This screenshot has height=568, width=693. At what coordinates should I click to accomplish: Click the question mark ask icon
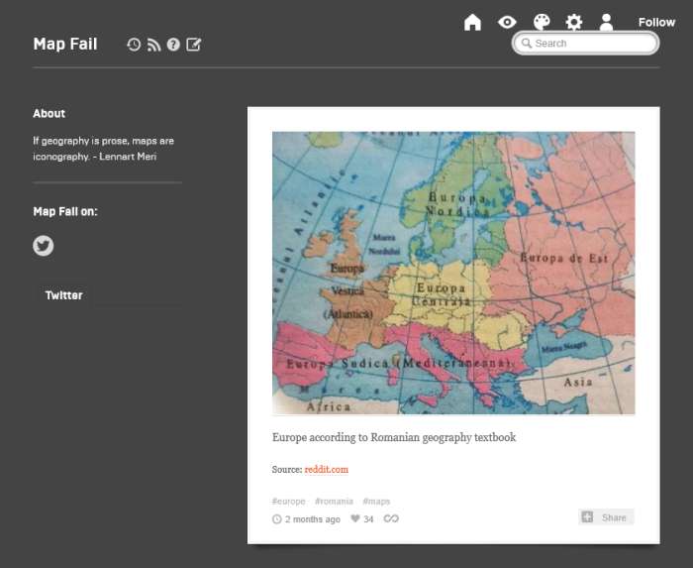click(x=173, y=45)
